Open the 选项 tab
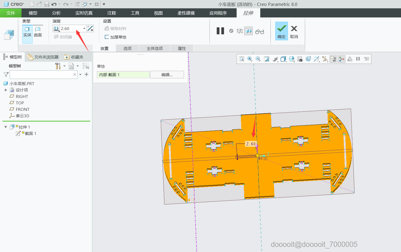 [127, 48]
